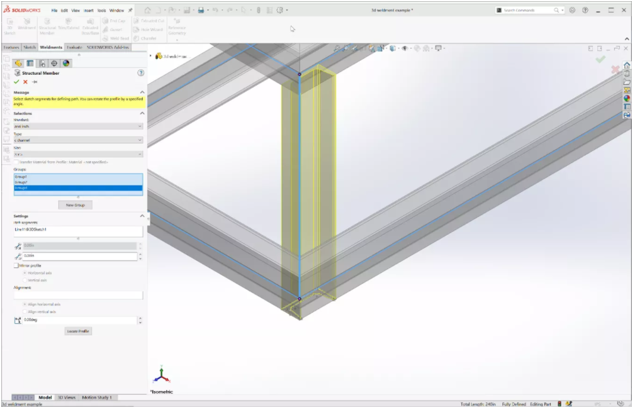635x410 pixels.
Task: Open View Palette icon in task pane
Action: pyautogui.click(x=626, y=91)
